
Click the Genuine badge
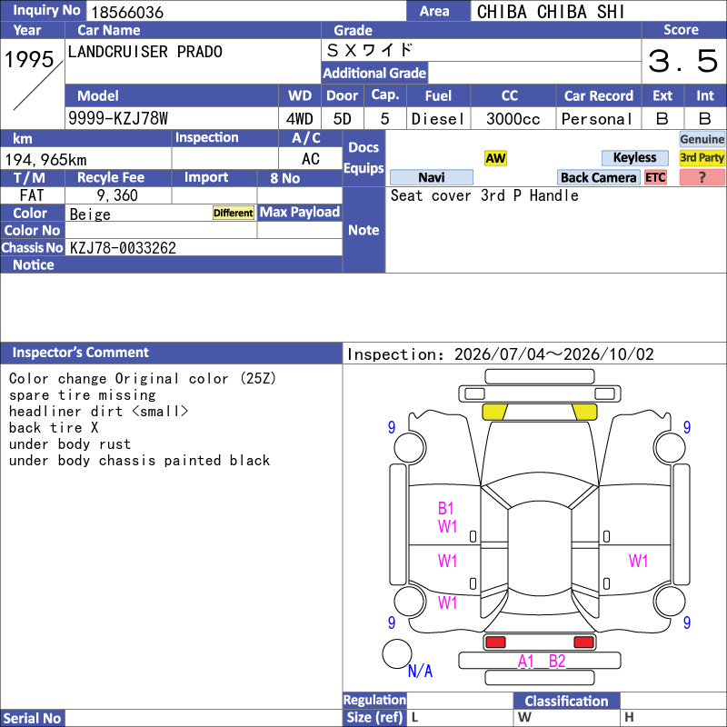pyautogui.click(x=702, y=139)
